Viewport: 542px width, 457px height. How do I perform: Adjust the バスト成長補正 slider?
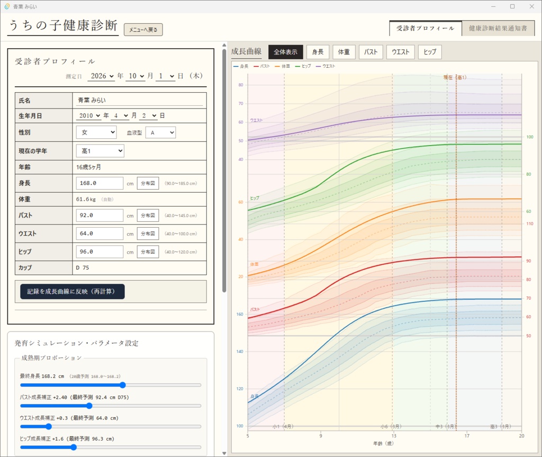(x=111, y=406)
